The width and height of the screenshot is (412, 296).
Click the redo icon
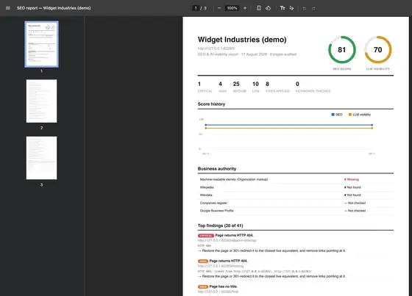[313, 8]
